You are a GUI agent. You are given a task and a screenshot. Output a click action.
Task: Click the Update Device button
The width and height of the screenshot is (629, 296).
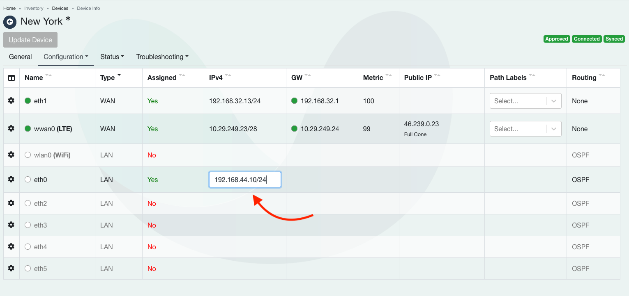(30, 40)
